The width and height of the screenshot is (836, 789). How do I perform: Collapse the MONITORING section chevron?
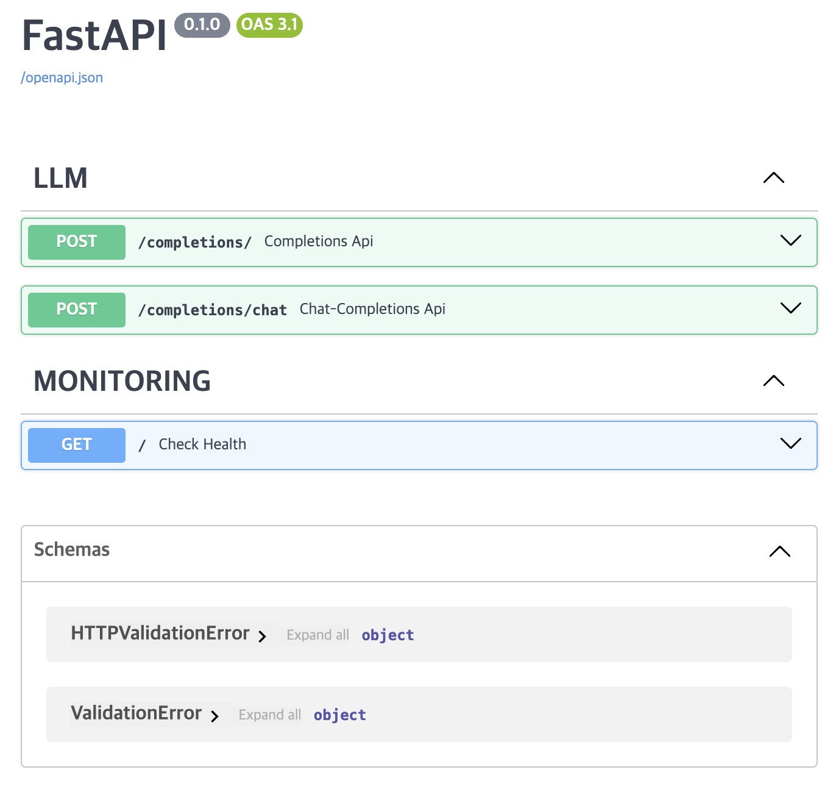click(x=774, y=381)
